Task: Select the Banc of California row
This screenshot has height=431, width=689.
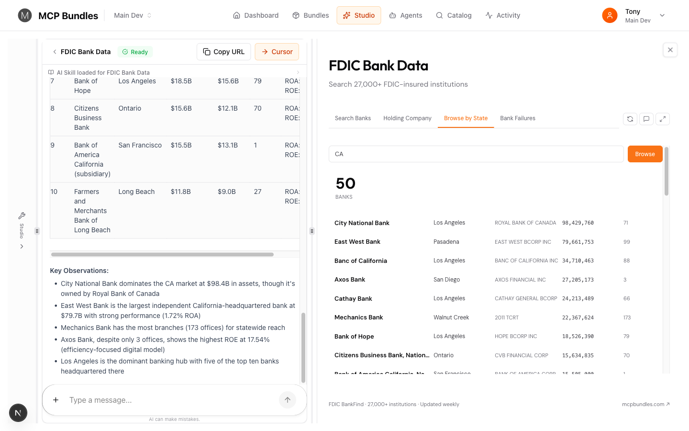Action: (x=496, y=261)
